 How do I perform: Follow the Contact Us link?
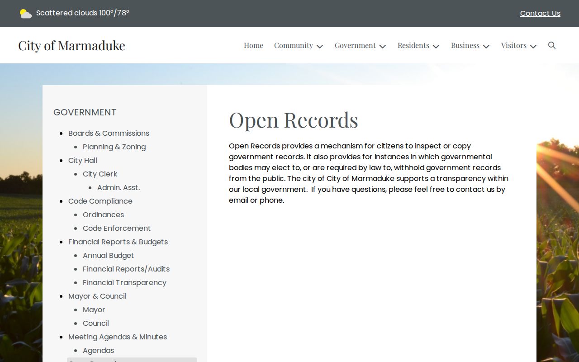point(540,14)
